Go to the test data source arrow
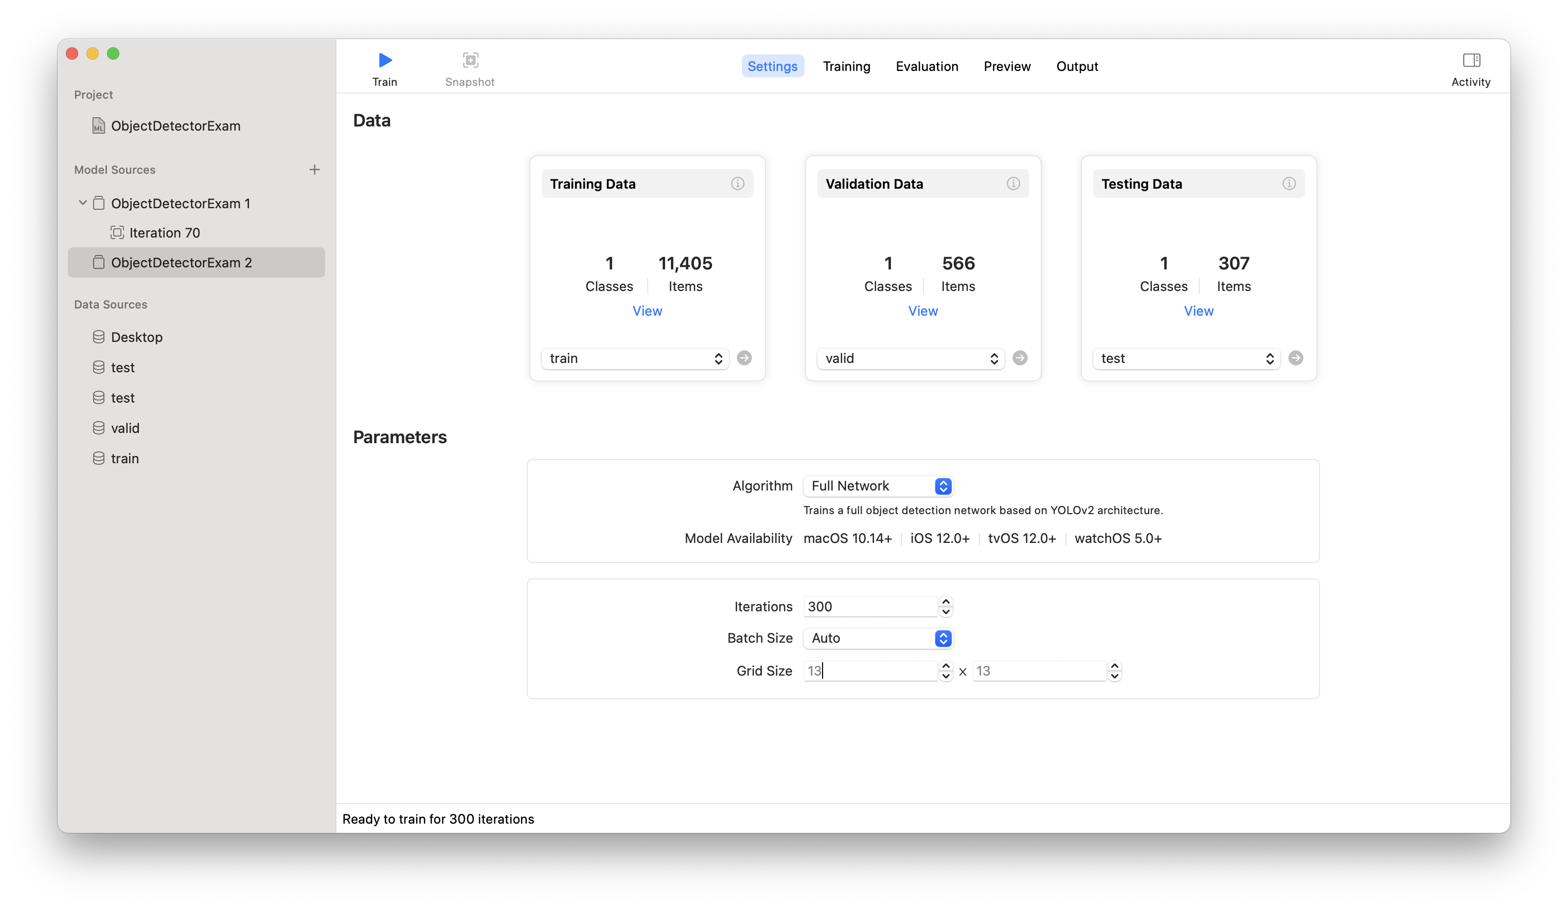This screenshot has width=1568, height=909. point(1295,358)
